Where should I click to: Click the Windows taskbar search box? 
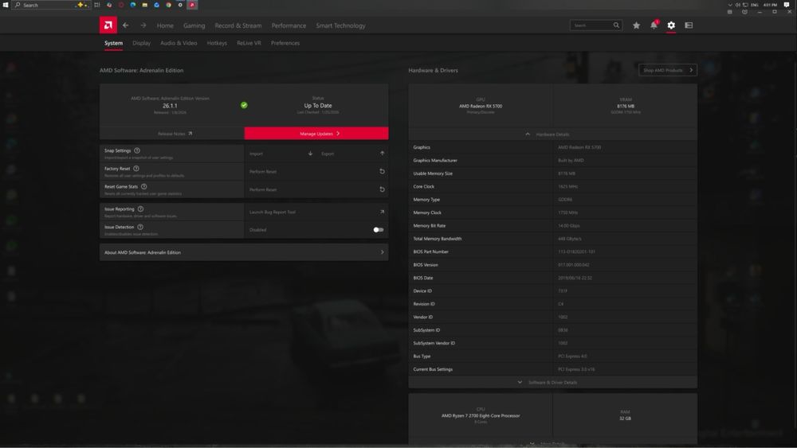click(x=49, y=5)
